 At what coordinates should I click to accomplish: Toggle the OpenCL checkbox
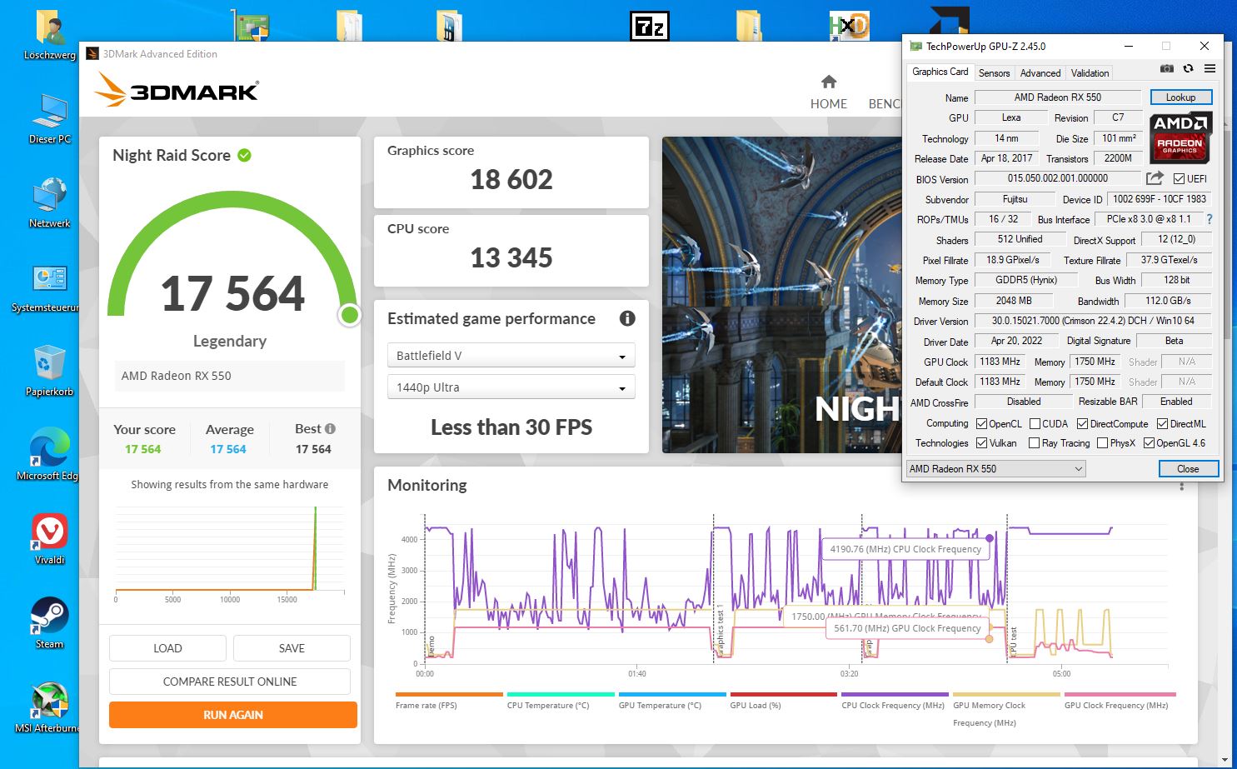(981, 423)
